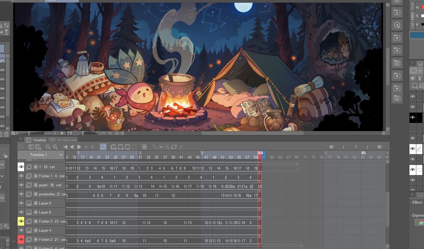
Task: Open the first favorites material folder
Action: click(x=397, y=38)
